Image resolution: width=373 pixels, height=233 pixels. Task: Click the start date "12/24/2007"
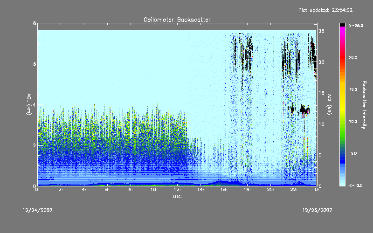pyautogui.click(x=37, y=210)
